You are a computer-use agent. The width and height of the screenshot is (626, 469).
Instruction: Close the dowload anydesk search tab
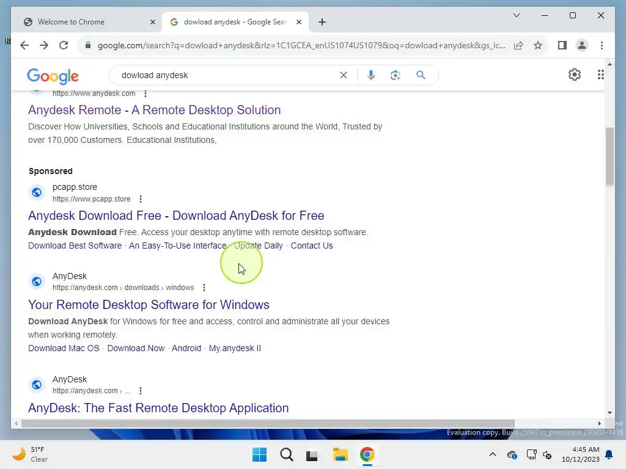tap(298, 22)
